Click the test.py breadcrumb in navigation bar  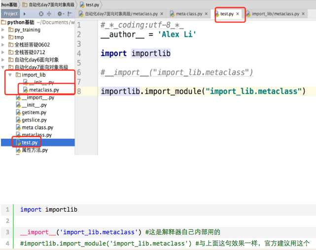pos(90,4)
